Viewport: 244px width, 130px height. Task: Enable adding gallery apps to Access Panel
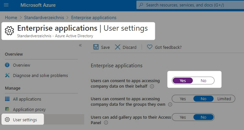click(x=183, y=117)
